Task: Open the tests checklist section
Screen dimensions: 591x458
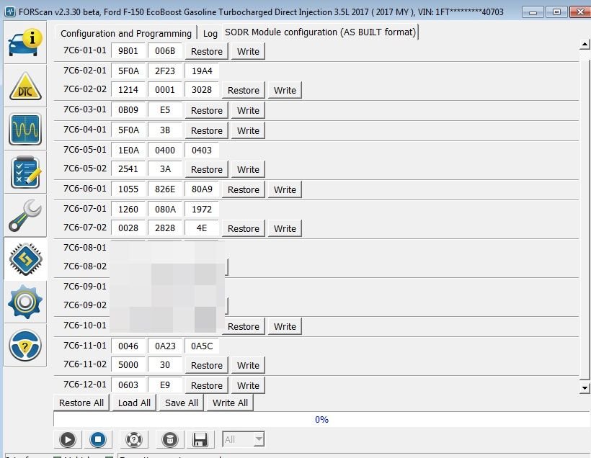Action: pyautogui.click(x=25, y=172)
